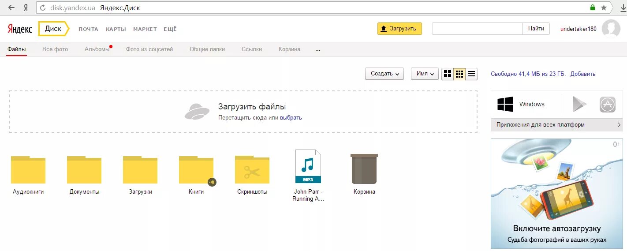627x251 pixels.
Task: Switch to Ссылки tab
Action: [x=252, y=49]
